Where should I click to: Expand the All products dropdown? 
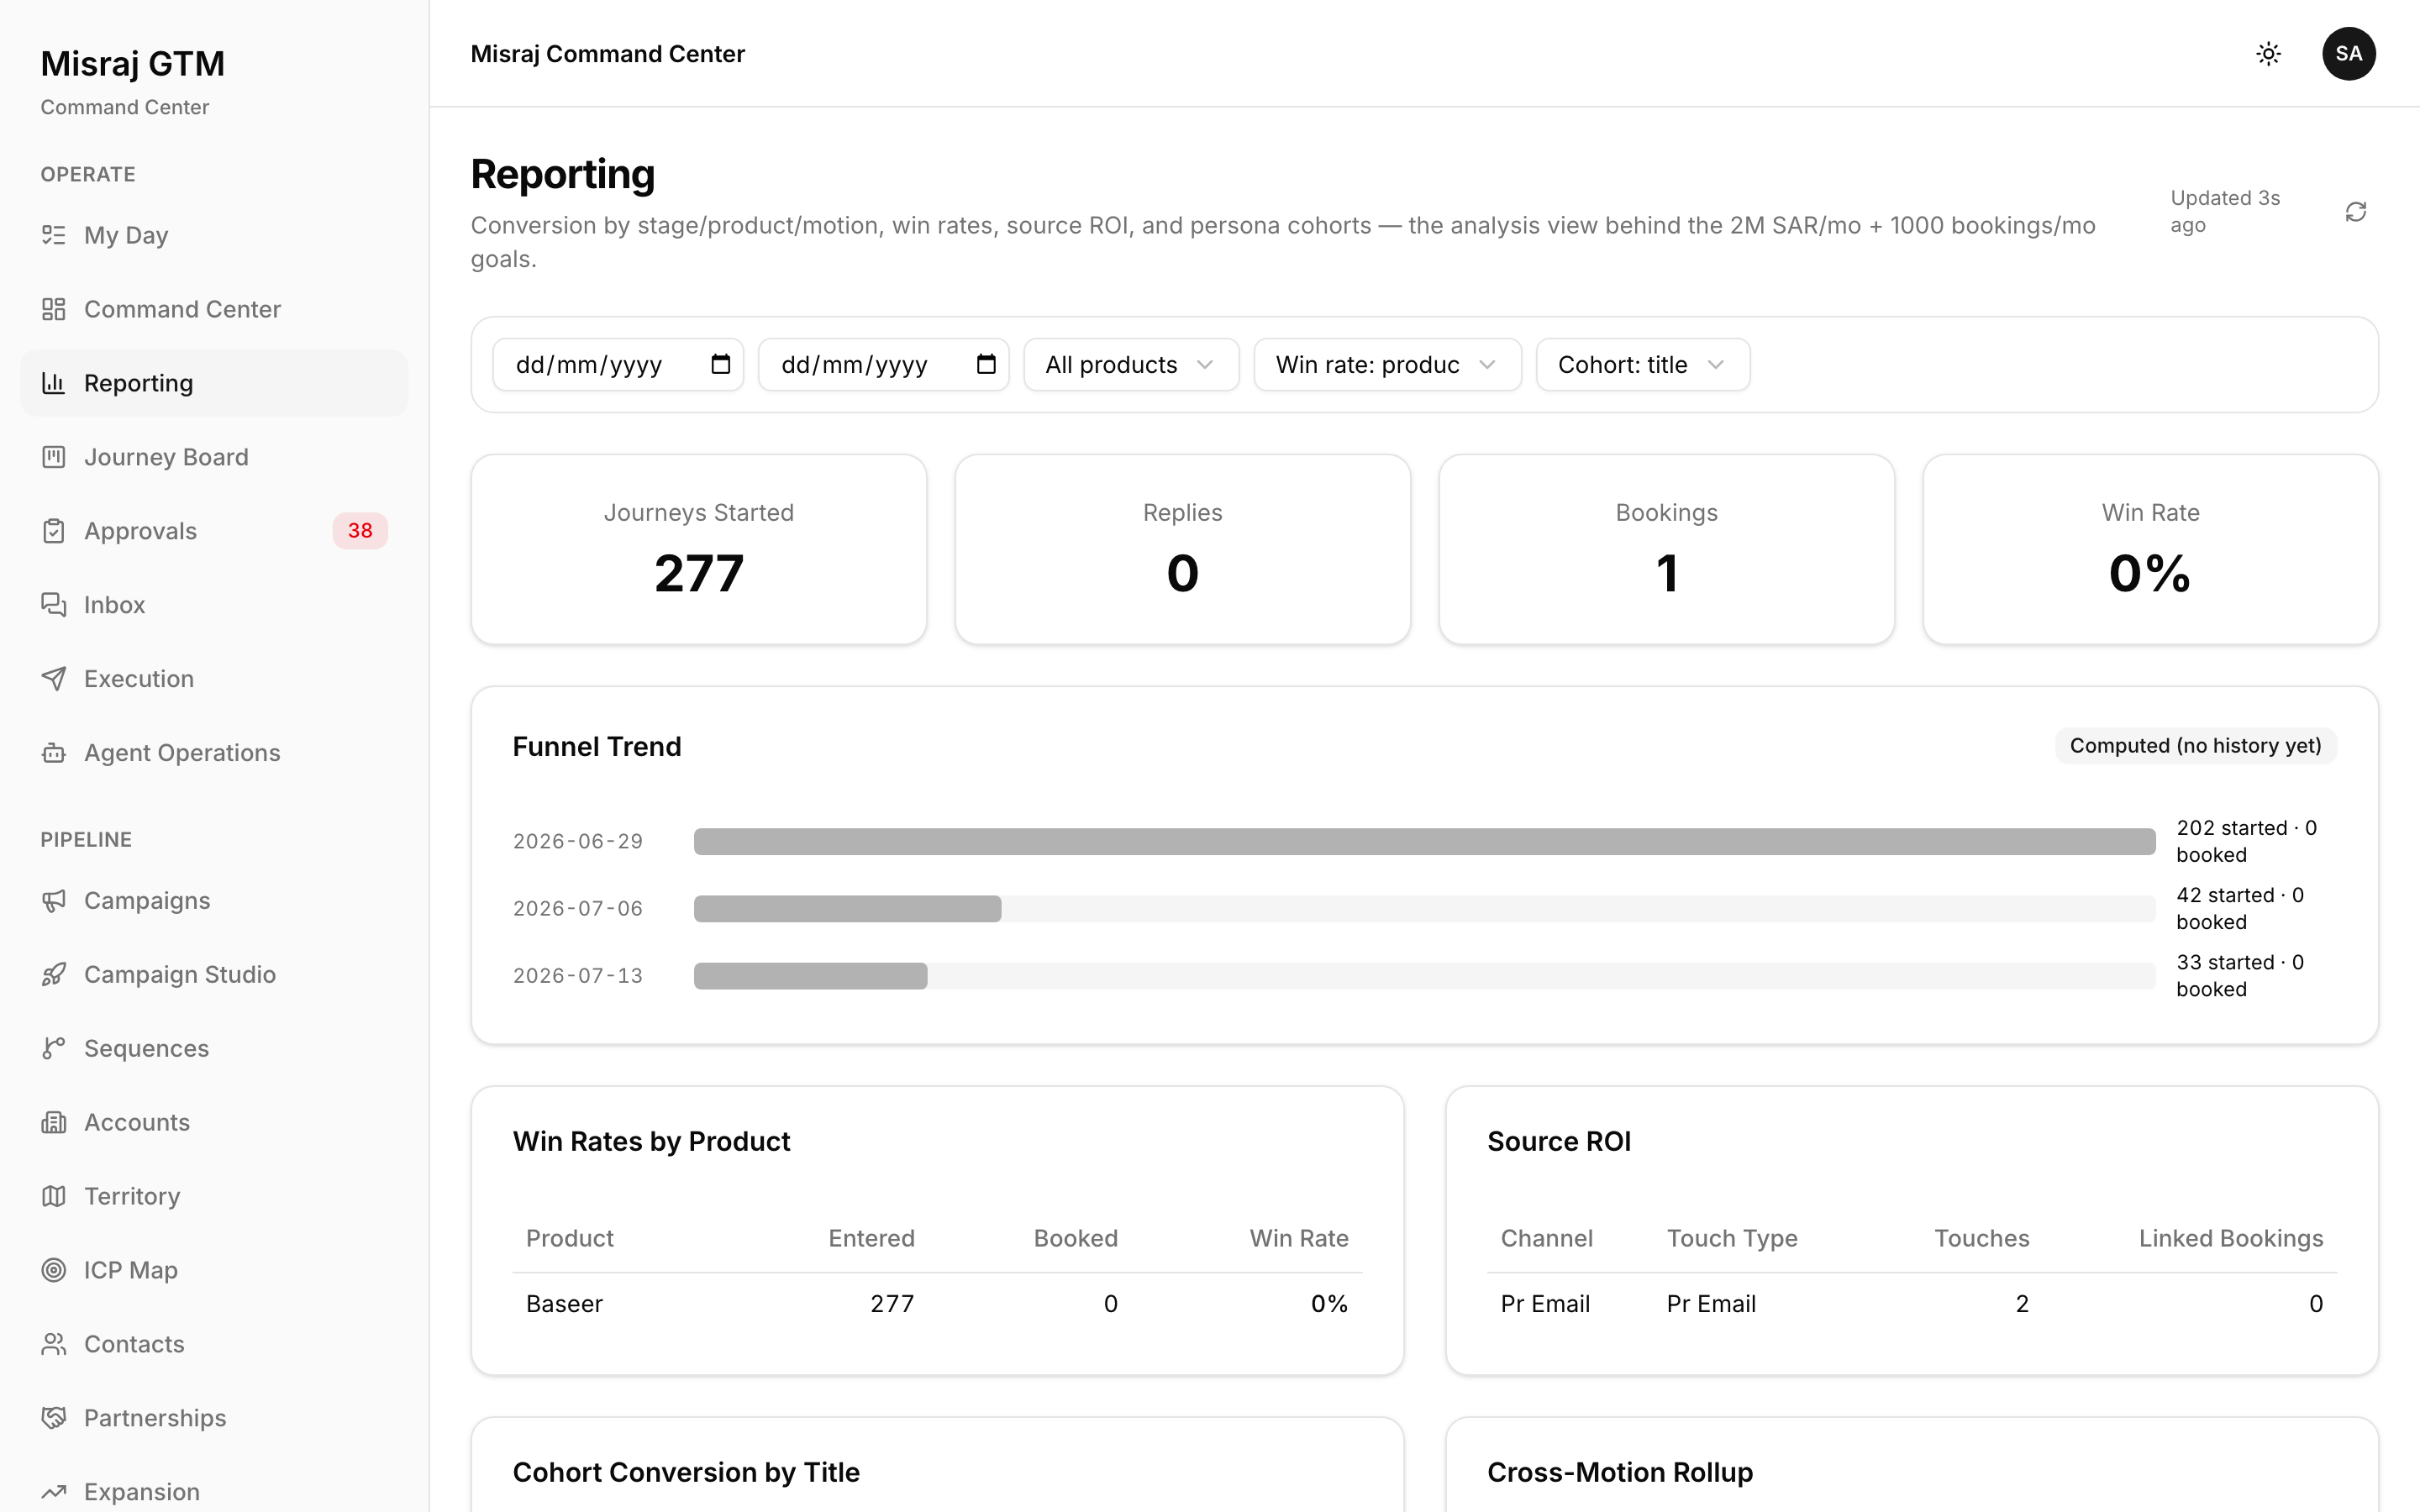tap(1131, 365)
